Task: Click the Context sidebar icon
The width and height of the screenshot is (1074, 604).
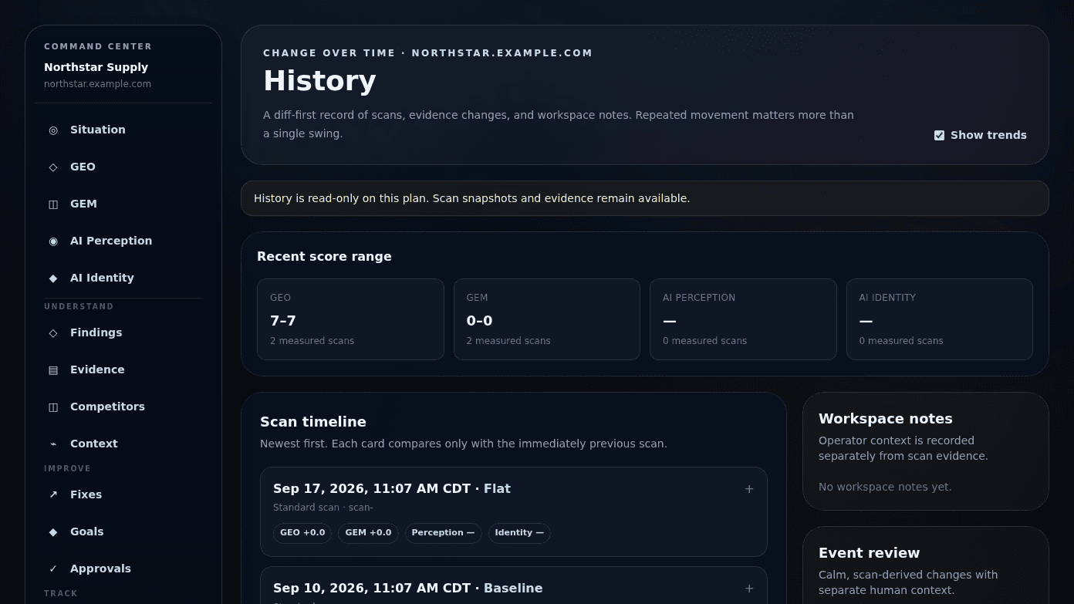Action: pos(53,444)
